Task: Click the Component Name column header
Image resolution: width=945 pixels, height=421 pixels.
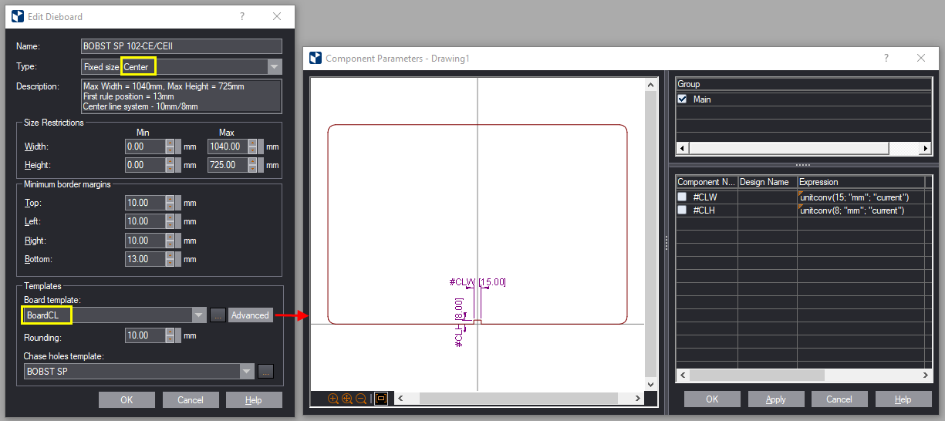Action: pyautogui.click(x=707, y=182)
